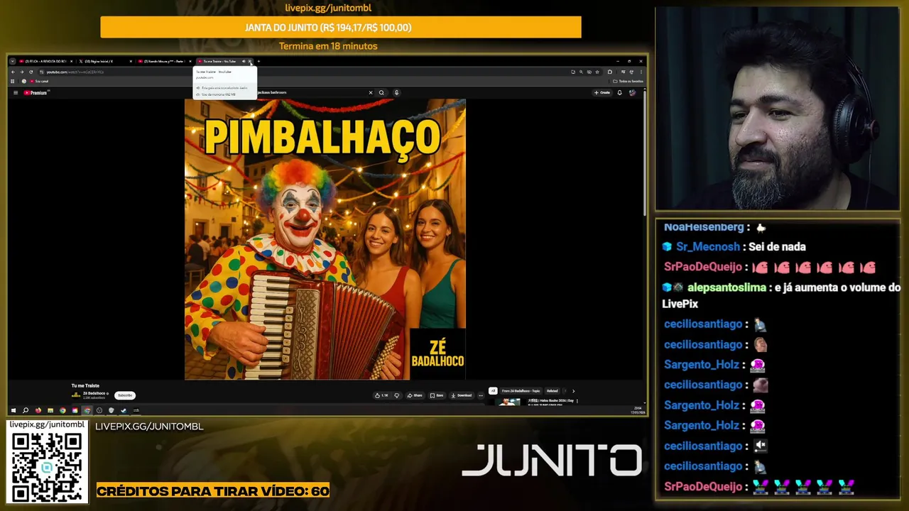Viewport: 909px width, 511px height.
Task: Open the YouTube guide hamburger menu
Action: pos(16,92)
